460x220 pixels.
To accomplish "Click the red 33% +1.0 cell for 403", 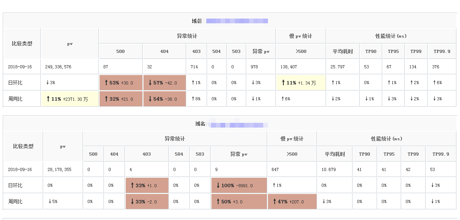I will (147, 185).
